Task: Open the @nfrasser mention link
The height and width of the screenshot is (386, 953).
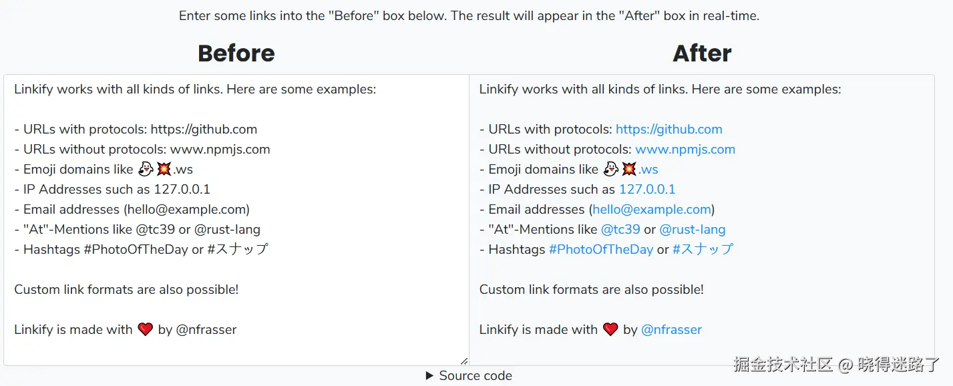Action: pyautogui.click(x=671, y=330)
